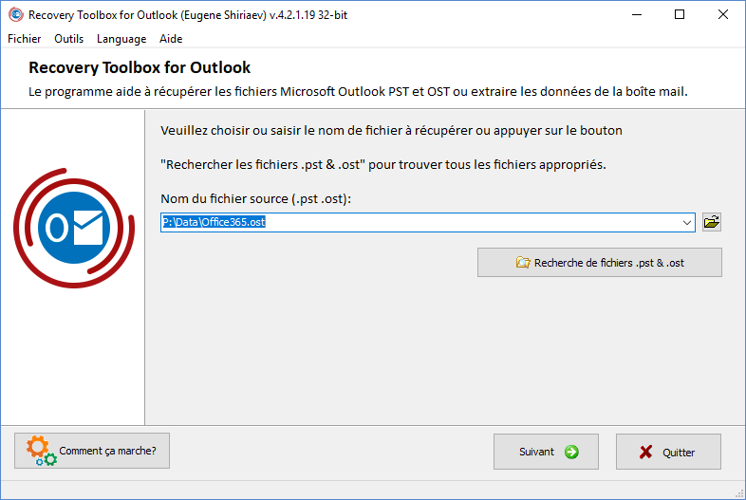Open the Language menu

click(x=121, y=39)
